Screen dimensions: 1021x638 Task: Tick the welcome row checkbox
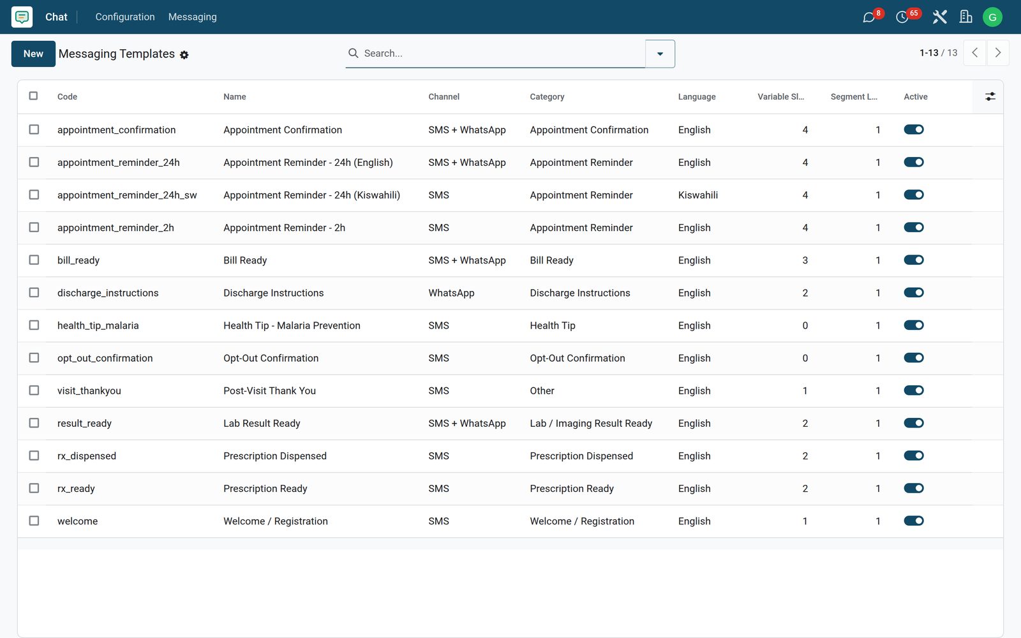34,521
